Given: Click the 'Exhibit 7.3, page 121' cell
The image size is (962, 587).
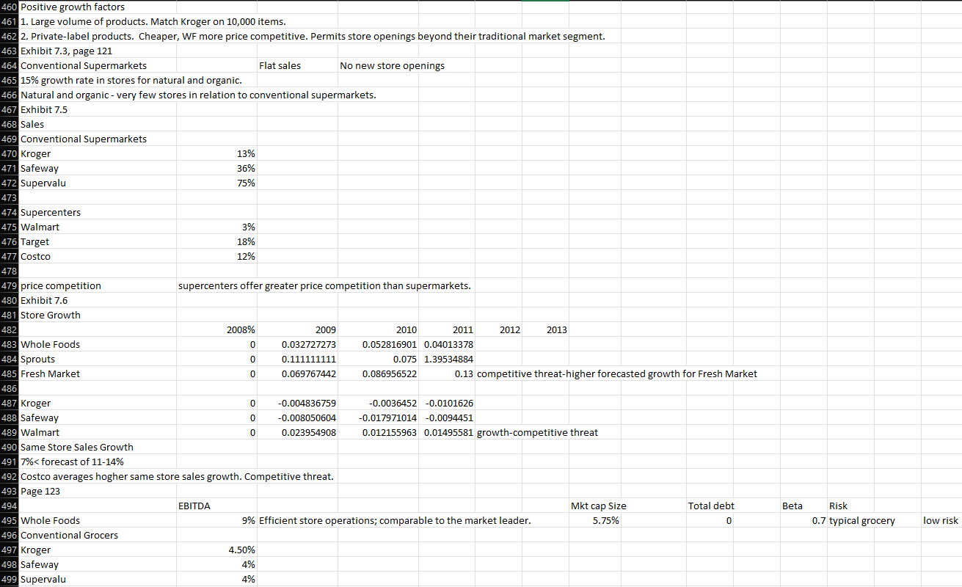Looking at the screenshot, I should [66, 51].
